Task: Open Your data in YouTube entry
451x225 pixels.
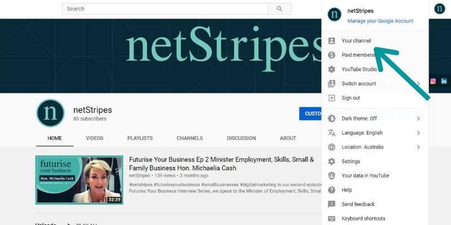Action: point(375,175)
